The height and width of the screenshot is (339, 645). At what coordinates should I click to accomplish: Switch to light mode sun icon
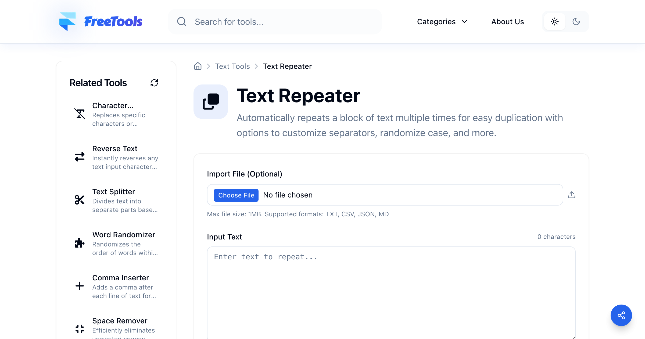(555, 22)
